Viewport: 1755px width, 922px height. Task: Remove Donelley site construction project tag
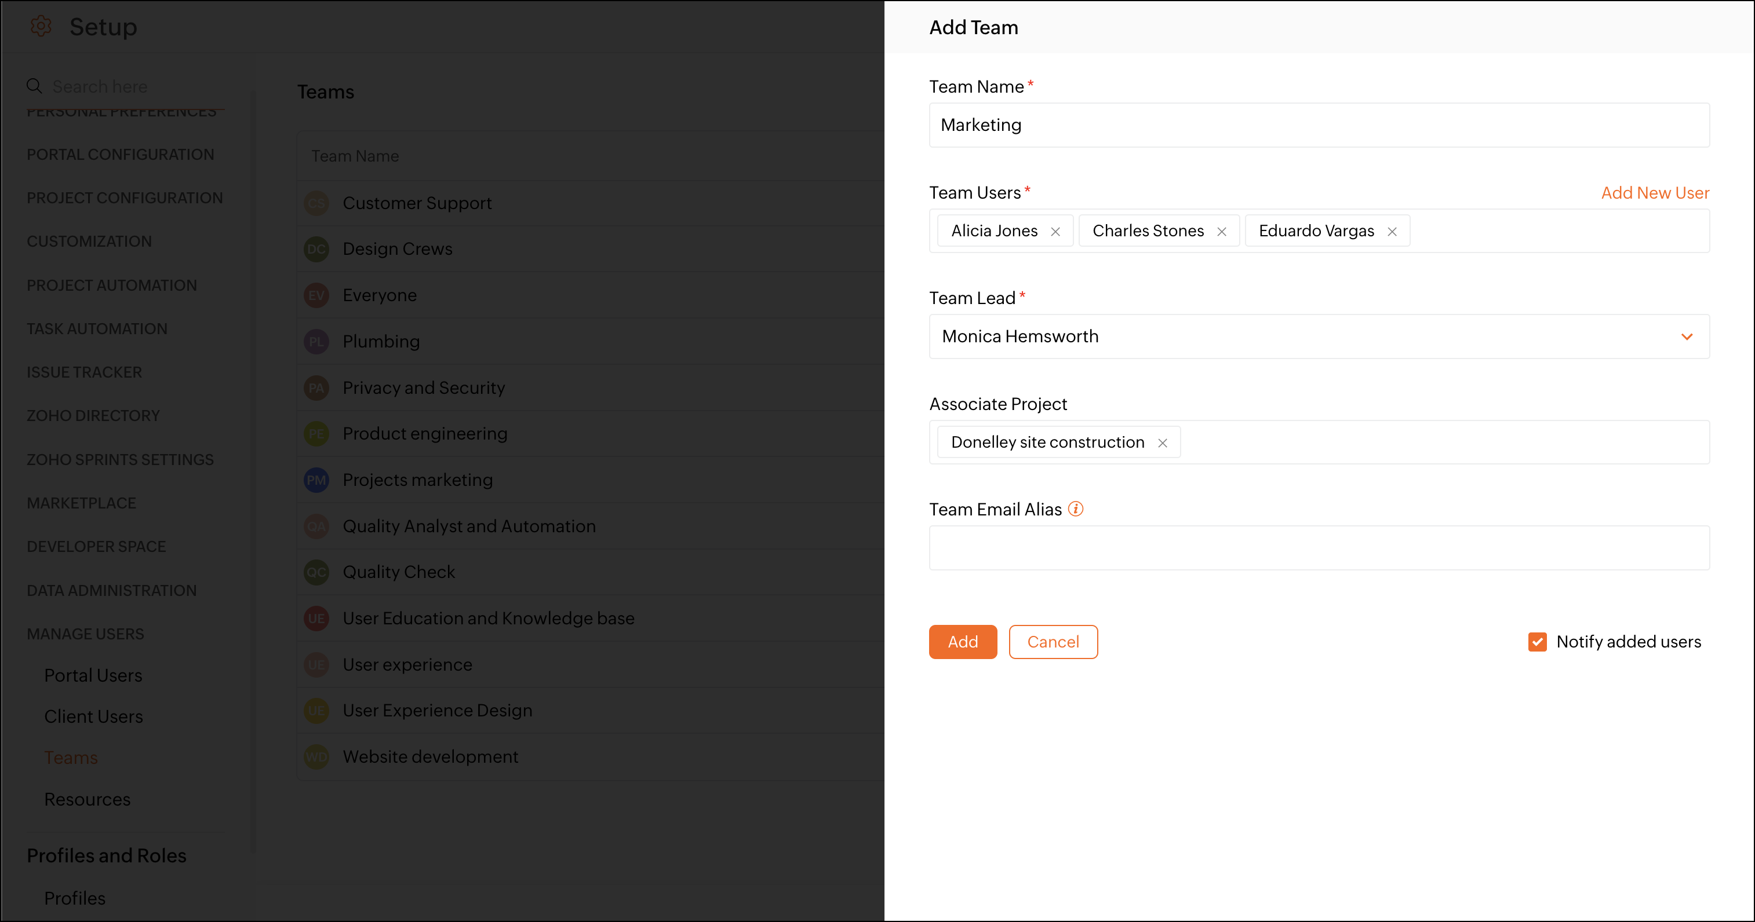coord(1162,443)
